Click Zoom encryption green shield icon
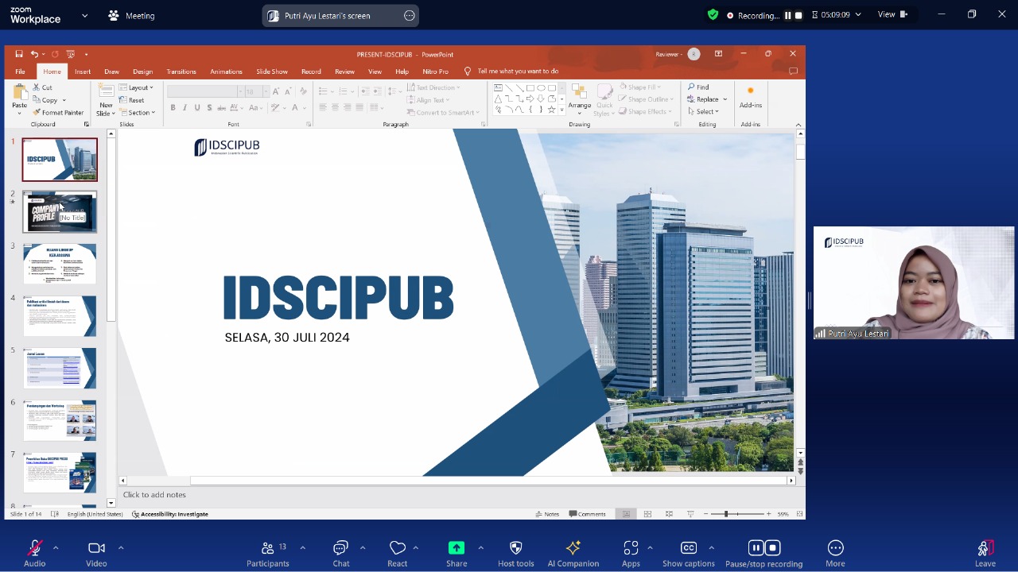 [x=713, y=14]
